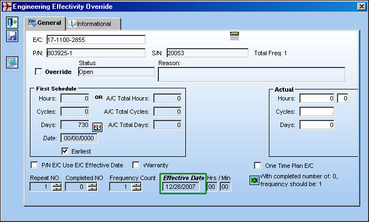Select the General tab
Viewport: 369px width, 222px height.
point(45,23)
